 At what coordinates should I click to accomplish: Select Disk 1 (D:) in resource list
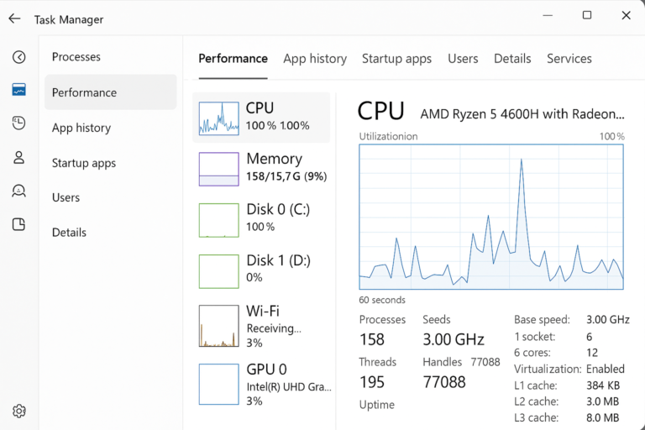tap(262, 269)
